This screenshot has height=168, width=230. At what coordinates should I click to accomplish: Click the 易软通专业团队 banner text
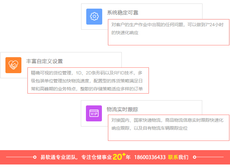click(x=59, y=157)
